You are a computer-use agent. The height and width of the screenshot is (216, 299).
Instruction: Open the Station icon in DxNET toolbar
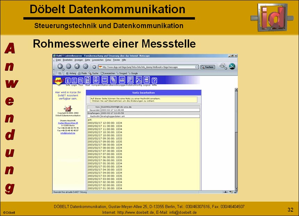click(x=105, y=80)
